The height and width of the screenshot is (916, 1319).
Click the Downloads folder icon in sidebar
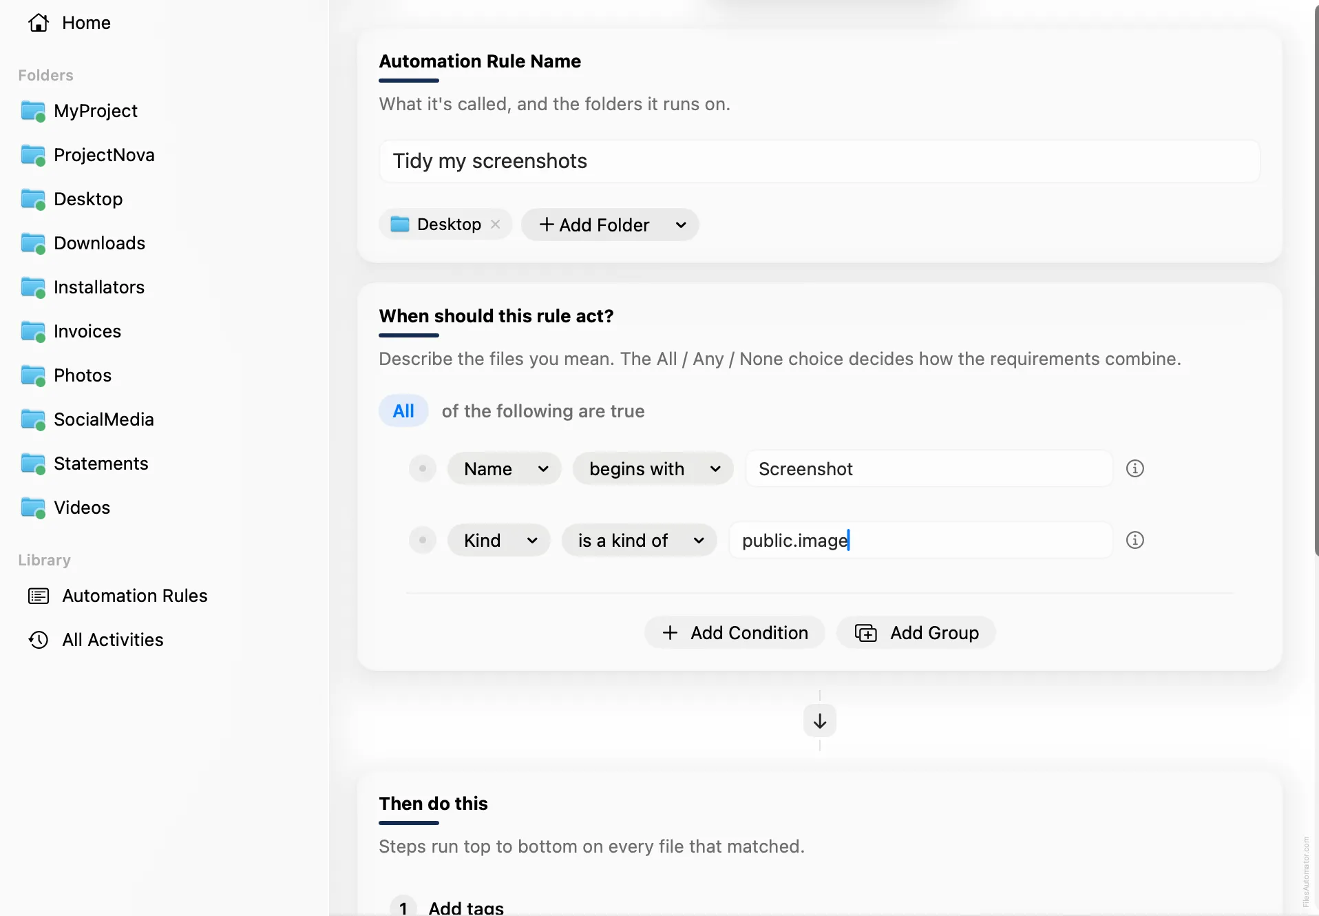33,243
